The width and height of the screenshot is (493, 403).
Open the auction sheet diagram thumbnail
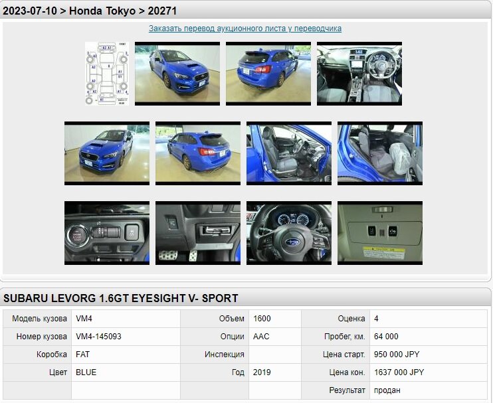point(107,74)
